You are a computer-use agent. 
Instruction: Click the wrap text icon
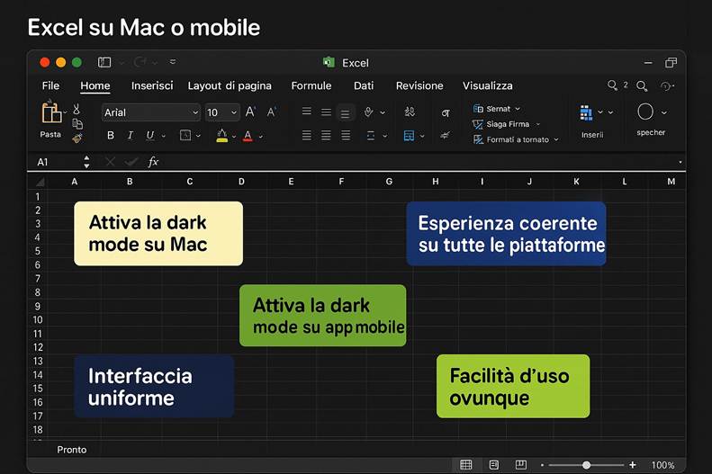[410, 112]
